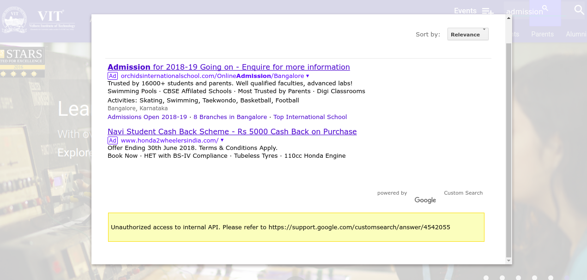Click the results popup vertical scrollbar thumb
Image resolution: width=587 pixels, height=280 pixels.
(509, 150)
